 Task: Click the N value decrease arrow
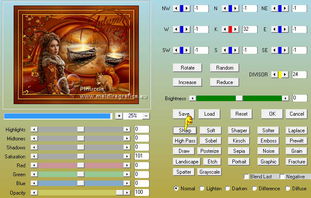click(x=225, y=9)
